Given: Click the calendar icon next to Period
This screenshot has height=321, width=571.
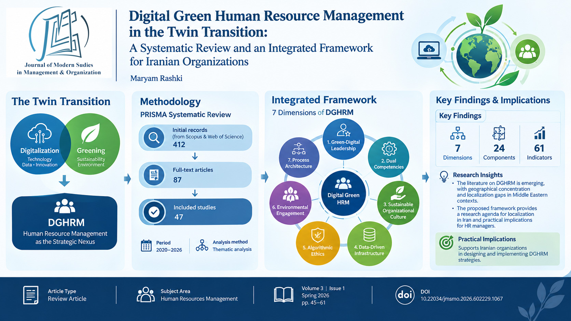Looking at the screenshot, I should click(146, 246).
